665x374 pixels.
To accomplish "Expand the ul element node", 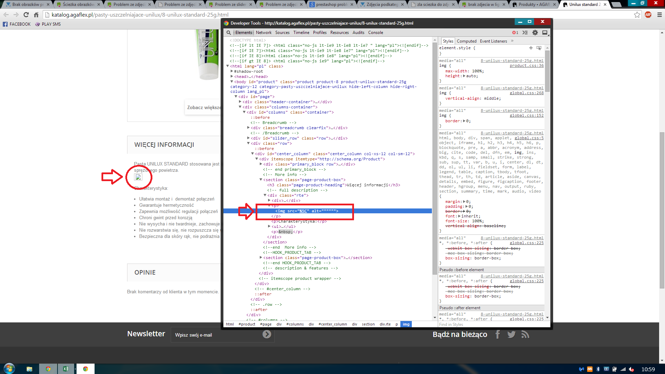I will click(x=269, y=226).
